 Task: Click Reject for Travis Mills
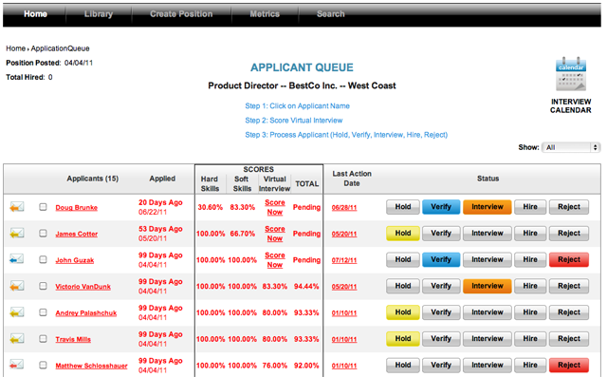click(x=569, y=339)
